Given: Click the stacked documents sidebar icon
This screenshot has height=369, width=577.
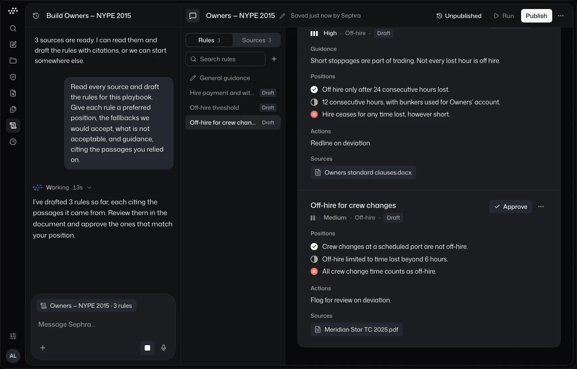Looking at the screenshot, I should [13, 109].
